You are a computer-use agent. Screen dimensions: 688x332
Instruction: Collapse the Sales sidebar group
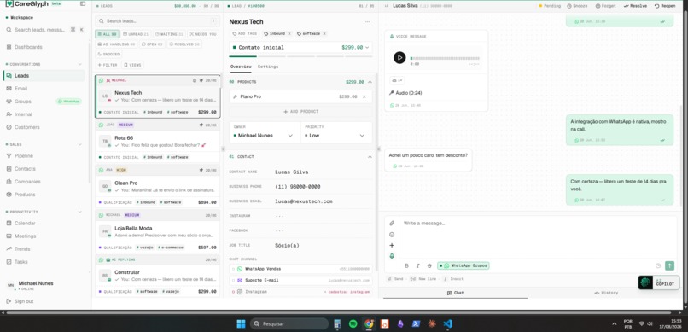[x=80, y=144]
